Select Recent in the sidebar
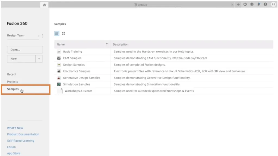This screenshot has width=278, height=156. [12, 74]
